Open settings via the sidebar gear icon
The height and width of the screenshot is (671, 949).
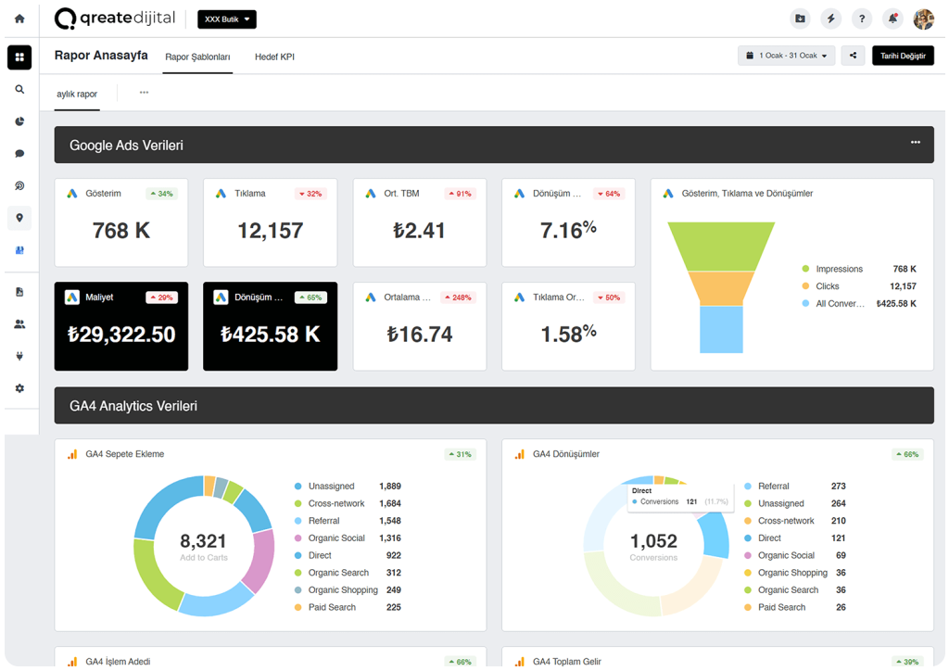click(x=19, y=388)
